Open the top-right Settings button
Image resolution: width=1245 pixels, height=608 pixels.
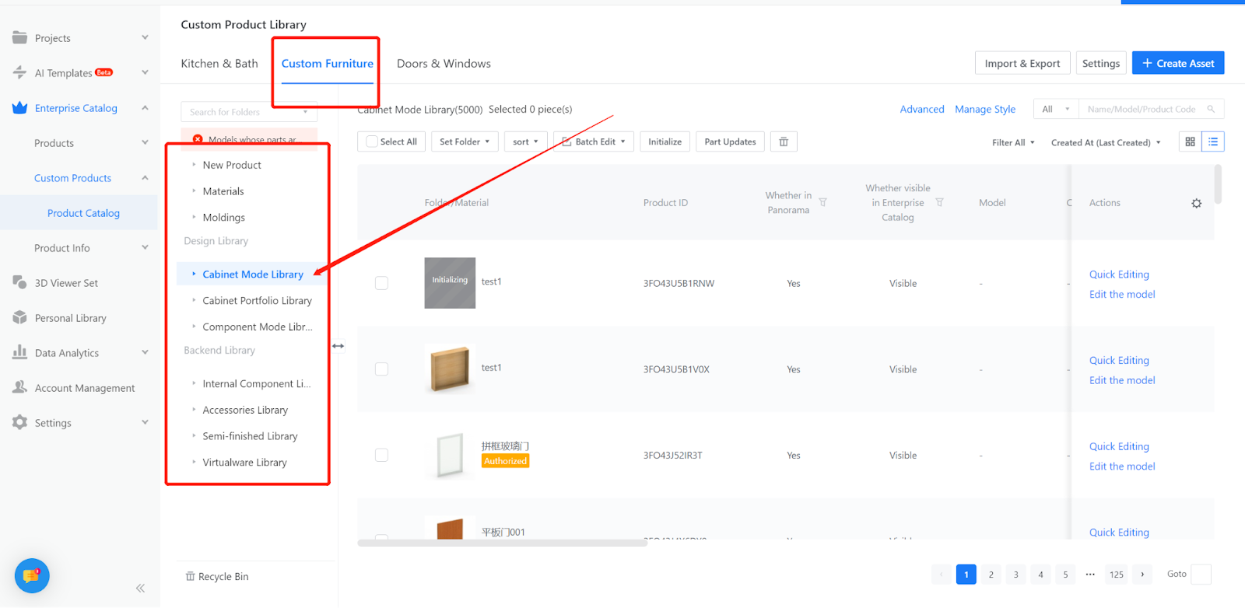[x=1101, y=63]
